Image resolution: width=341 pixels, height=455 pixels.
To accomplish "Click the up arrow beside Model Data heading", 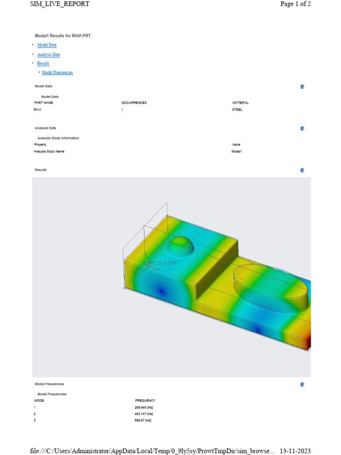I will pos(302,87).
